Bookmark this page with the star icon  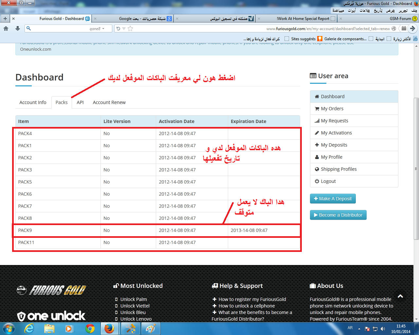[x=130, y=28]
